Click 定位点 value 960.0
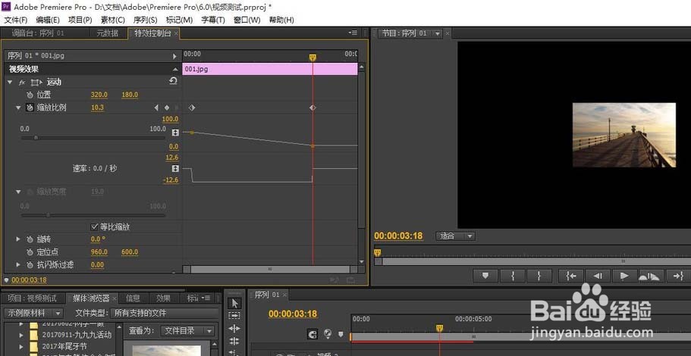Screen dimensions: 691x356 pyautogui.click(x=99, y=252)
